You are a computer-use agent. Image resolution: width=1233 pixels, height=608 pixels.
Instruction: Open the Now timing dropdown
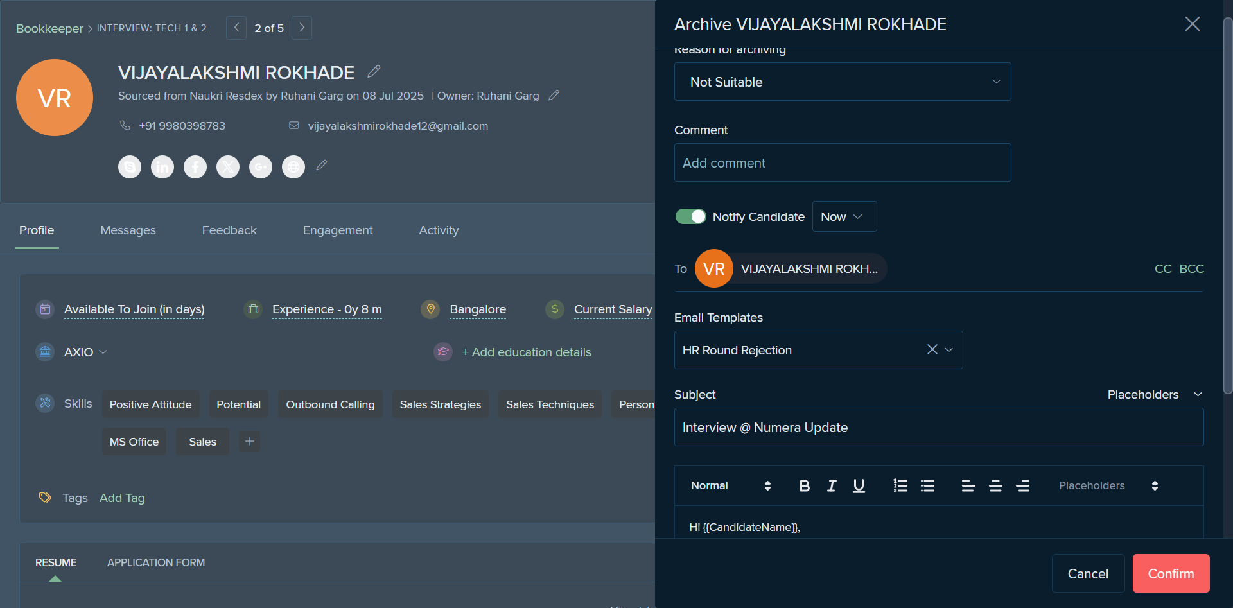coord(844,216)
